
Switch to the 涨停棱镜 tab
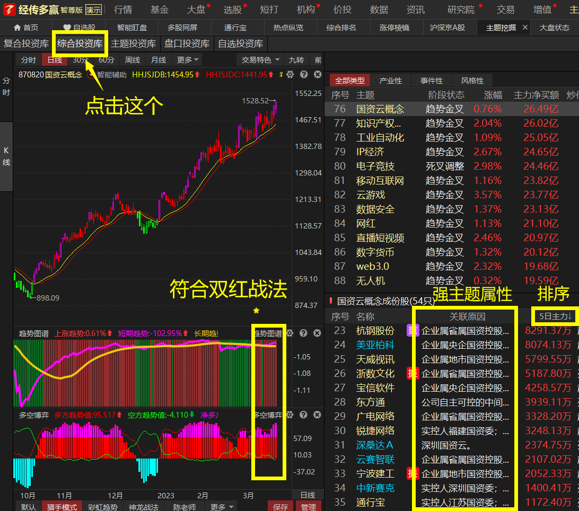point(394,28)
